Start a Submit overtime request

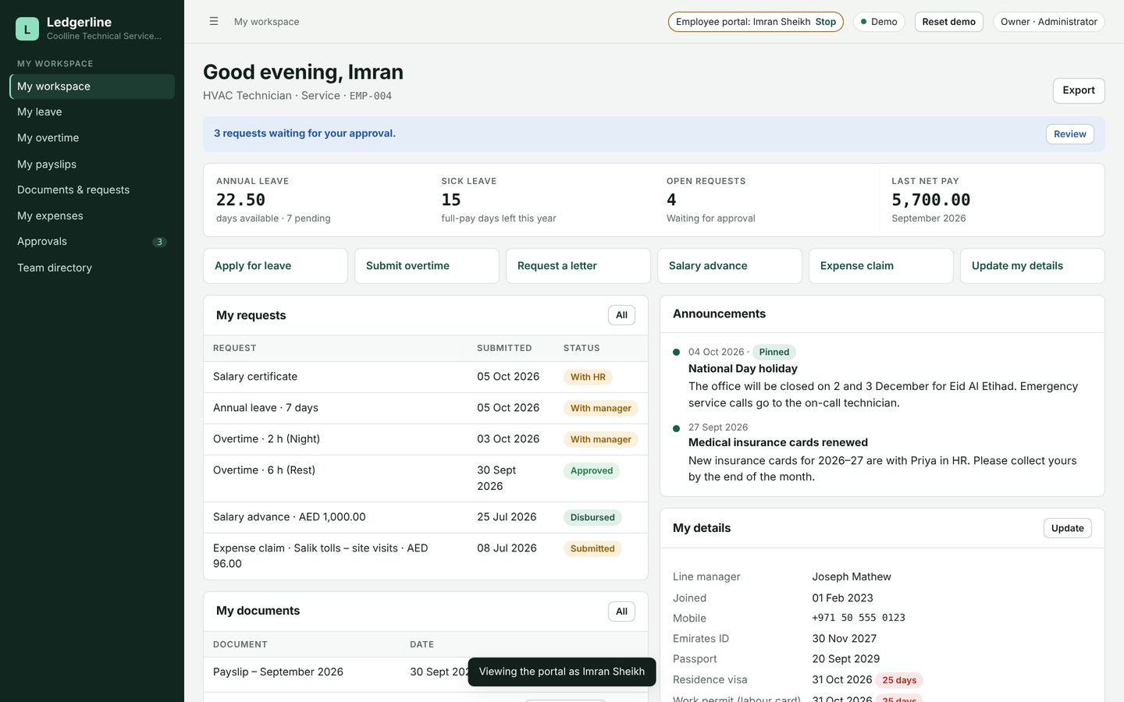point(427,266)
